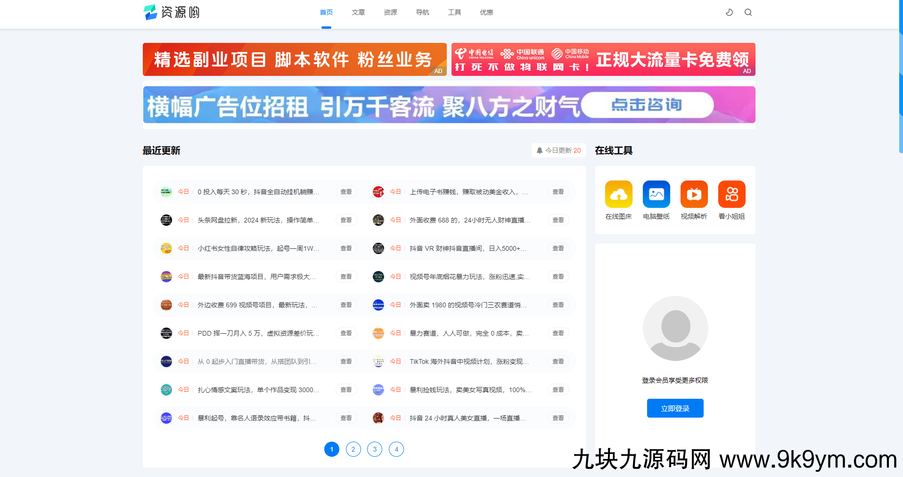Screen dimensions: 903x477
Task: Open the TikTok 海外抖音中视频计划 article
Action: pos(468,362)
